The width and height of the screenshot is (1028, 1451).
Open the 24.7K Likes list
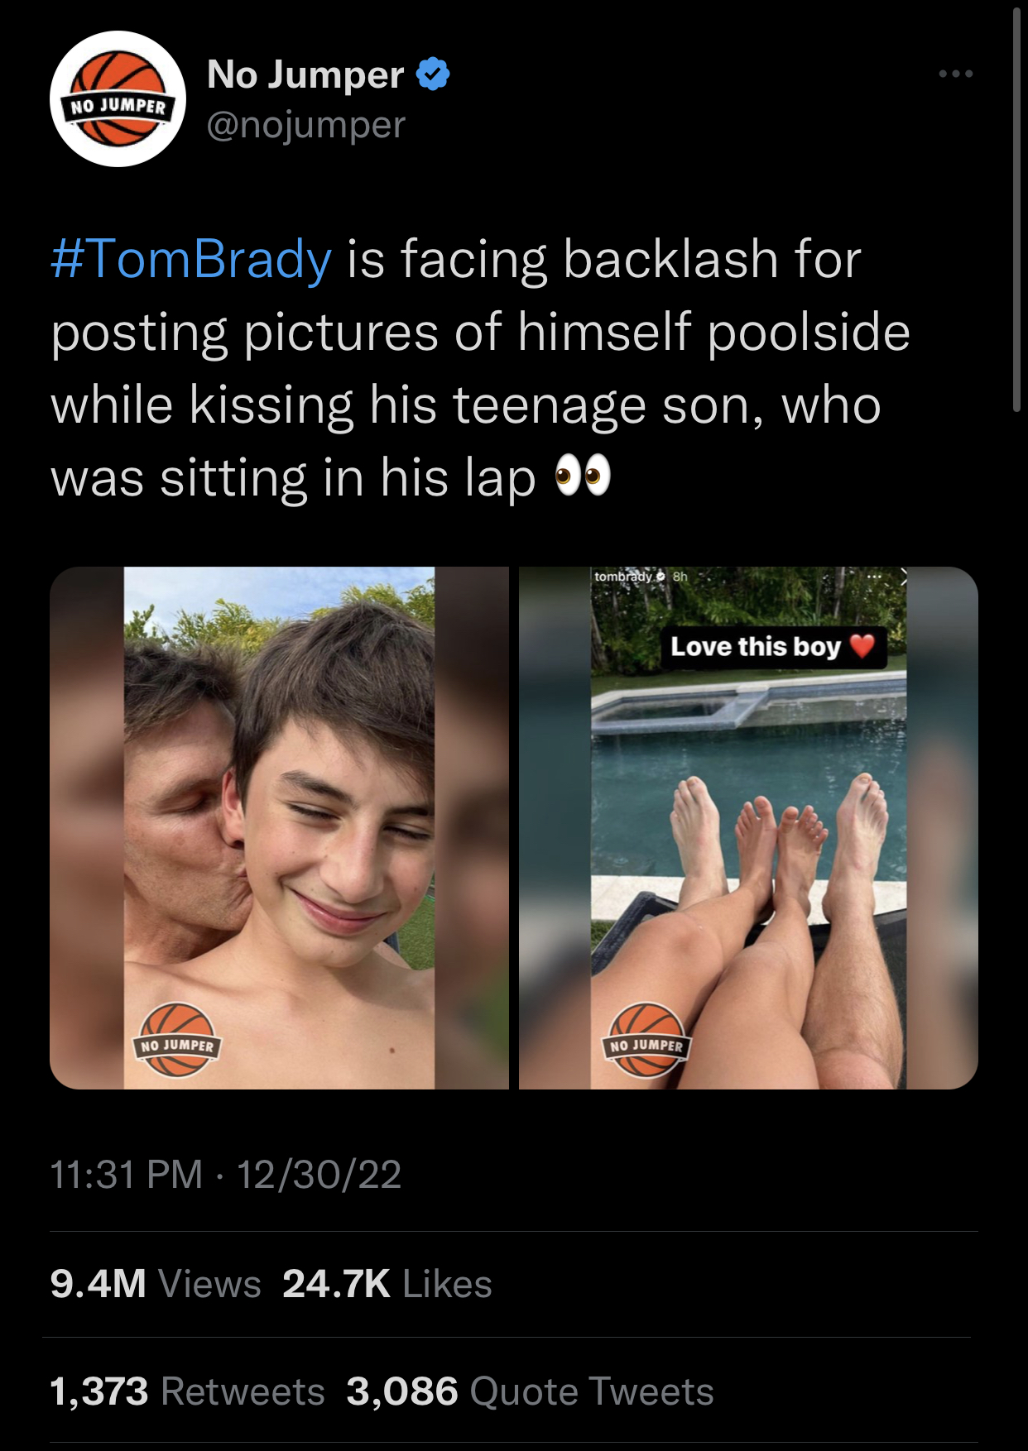pyautogui.click(x=387, y=1284)
